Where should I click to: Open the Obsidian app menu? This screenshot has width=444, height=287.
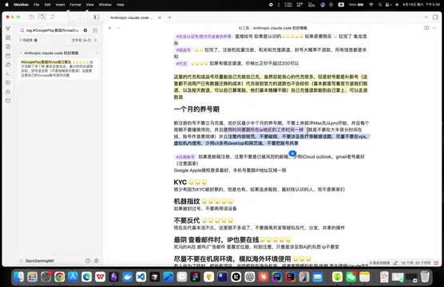tap(21, 5)
